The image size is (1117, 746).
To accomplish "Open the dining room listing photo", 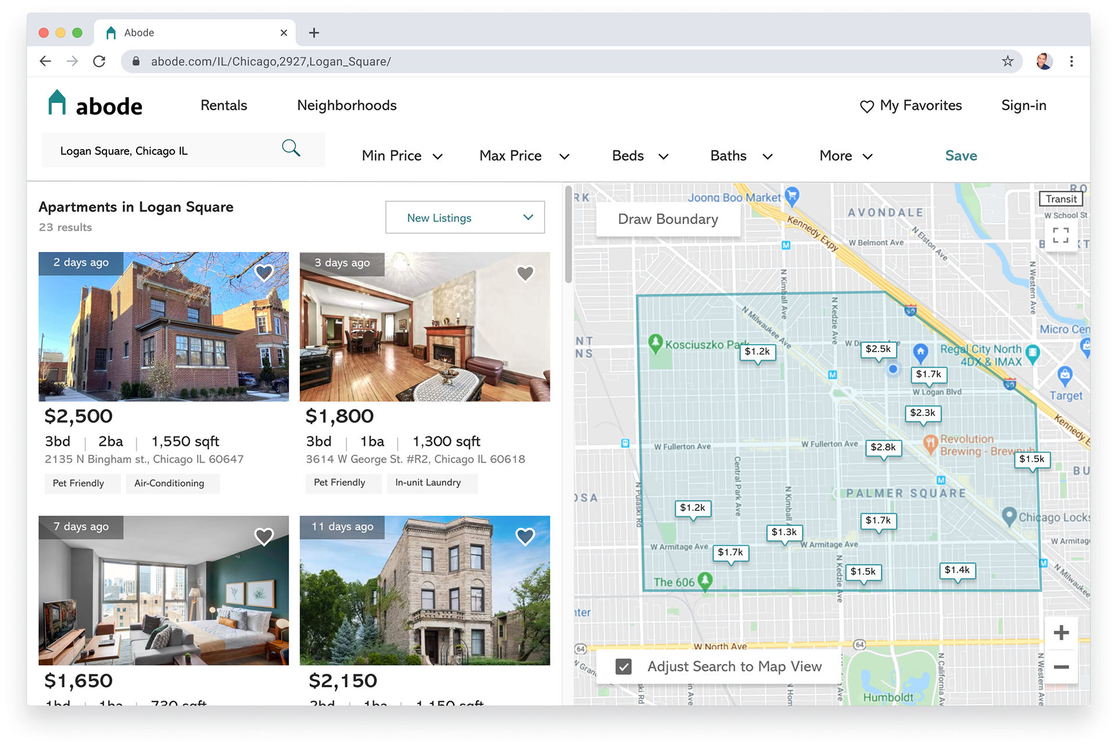I will [425, 326].
